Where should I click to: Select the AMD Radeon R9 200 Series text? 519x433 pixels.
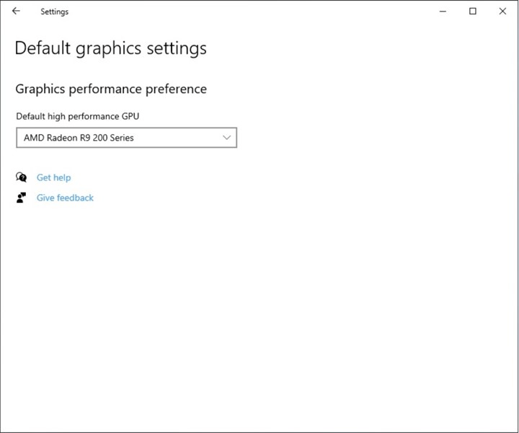(x=79, y=138)
